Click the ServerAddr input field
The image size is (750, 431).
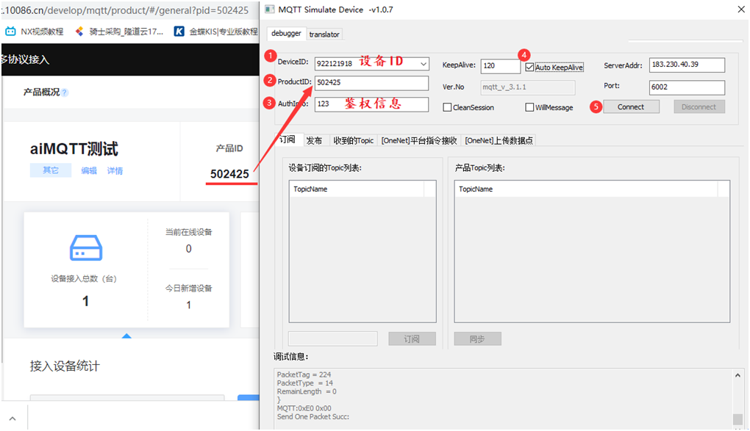(687, 65)
